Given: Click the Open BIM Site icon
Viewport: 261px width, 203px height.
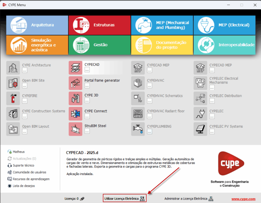Looking at the screenshot, I should 13,83.
